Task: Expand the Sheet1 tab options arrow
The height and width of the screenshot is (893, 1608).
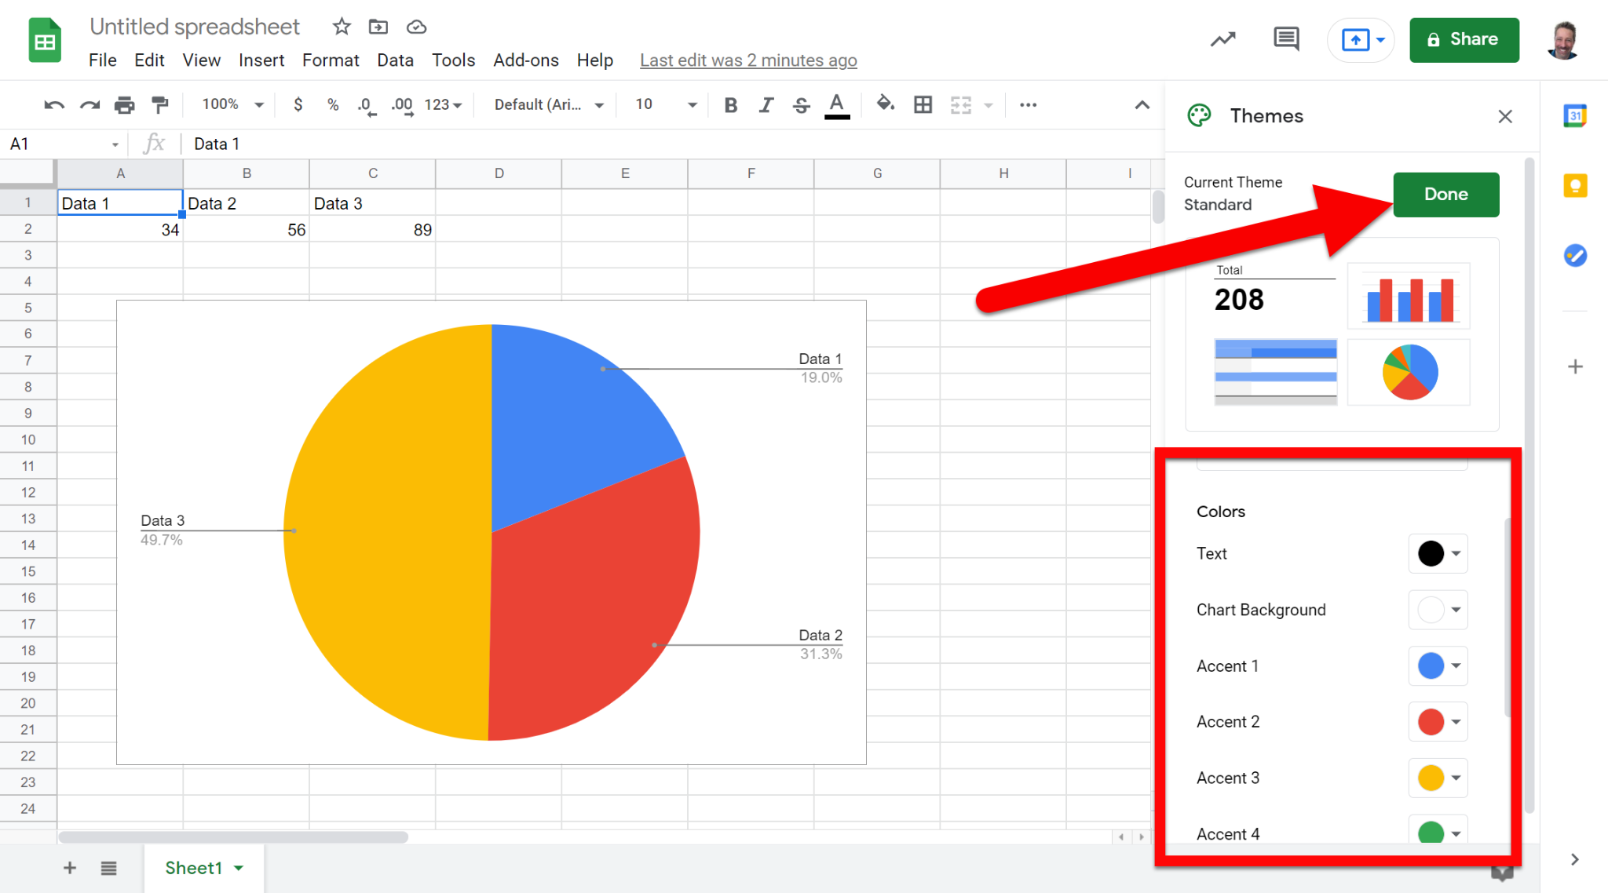Action: click(239, 868)
